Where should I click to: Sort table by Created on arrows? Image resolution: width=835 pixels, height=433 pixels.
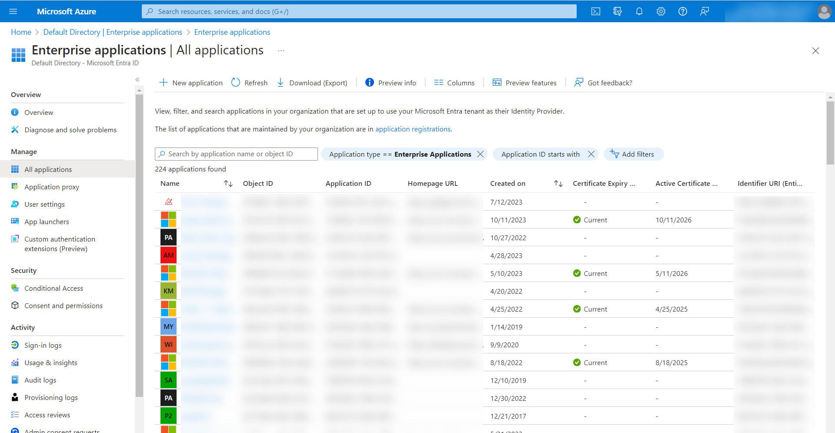(558, 184)
